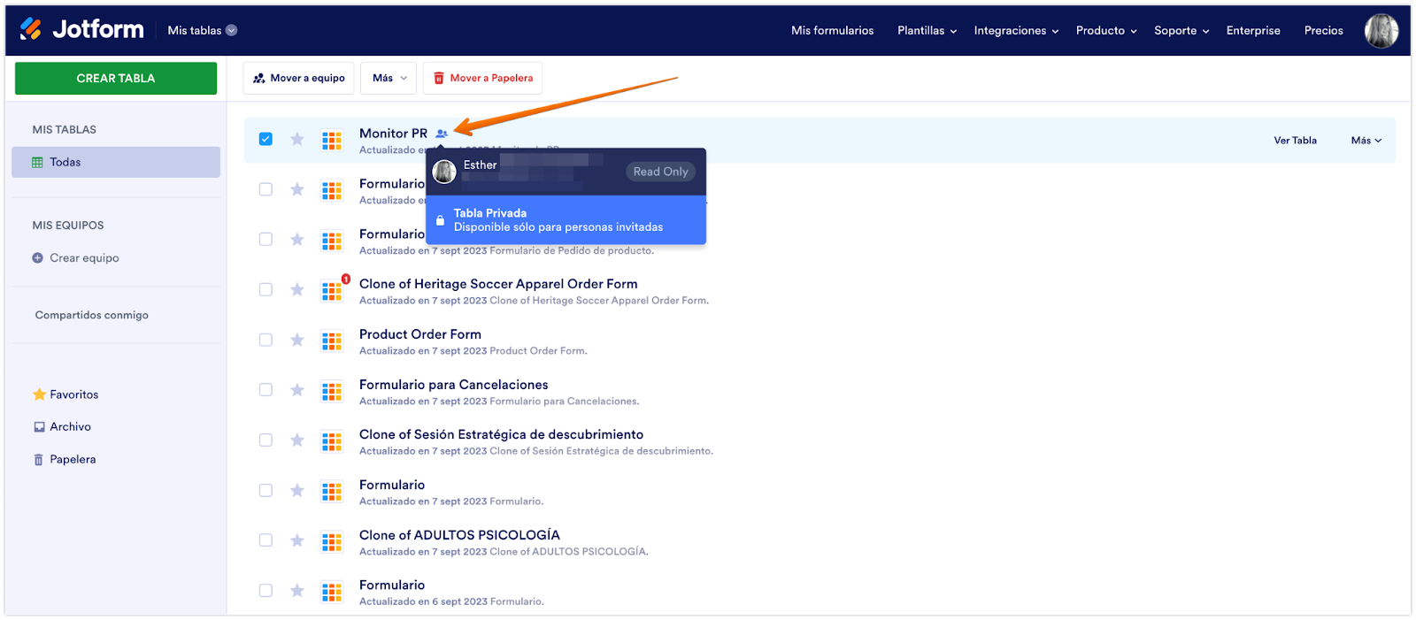The width and height of the screenshot is (1416, 620).
Task: Click the Archivo box icon in sidebar
Action: pyautogui.click(x=39, y=427)
